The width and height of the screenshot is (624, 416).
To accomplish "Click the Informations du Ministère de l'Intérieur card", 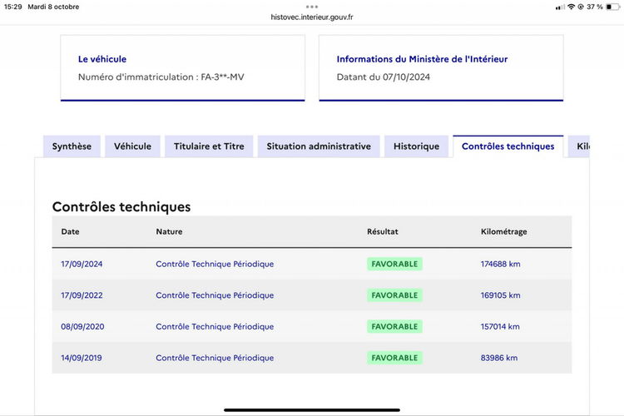I will [441, 68].
